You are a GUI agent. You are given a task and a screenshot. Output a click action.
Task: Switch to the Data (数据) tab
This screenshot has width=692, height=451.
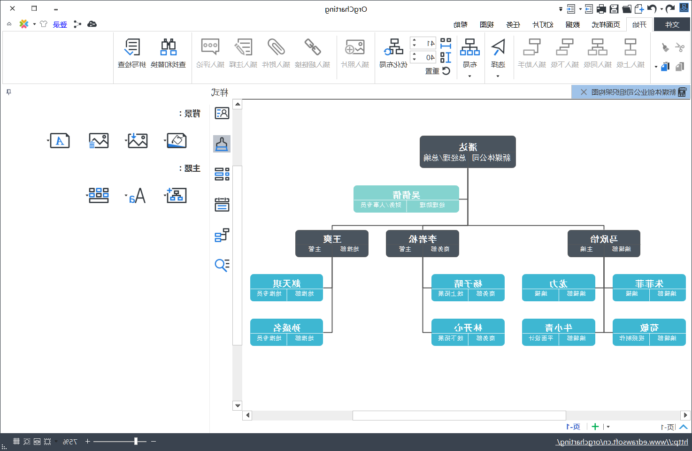[573, 24]
